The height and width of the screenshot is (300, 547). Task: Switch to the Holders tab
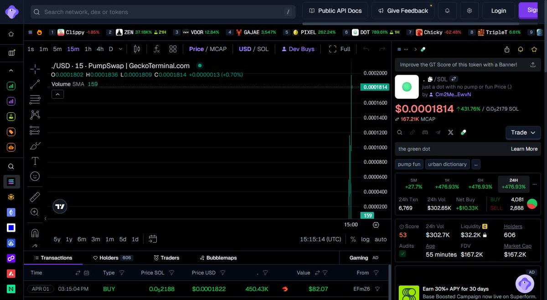[x=113, y=258]
